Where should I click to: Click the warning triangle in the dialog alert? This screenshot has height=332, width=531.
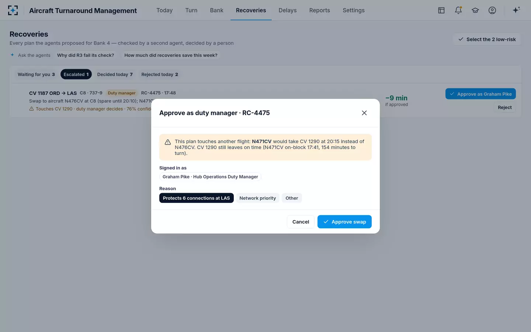coord(168,142)
